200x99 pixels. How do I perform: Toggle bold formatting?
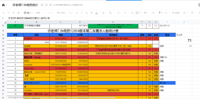(77, 13)
